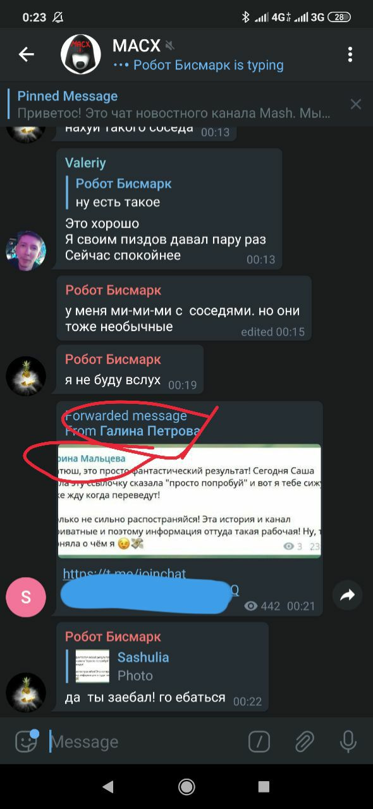
Task: Open the MACX group avatar
Action: (x=81, y=54)
